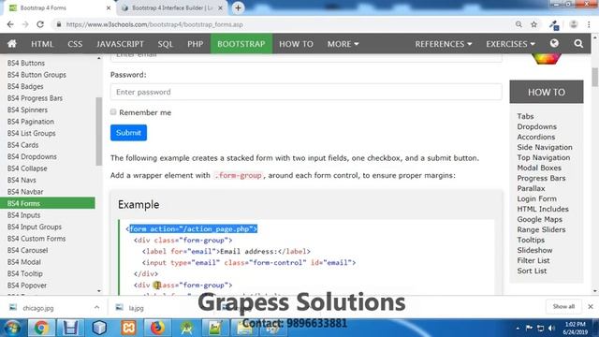
Task: Open the XAMPP taskbar icon
Action: [128, 328]
